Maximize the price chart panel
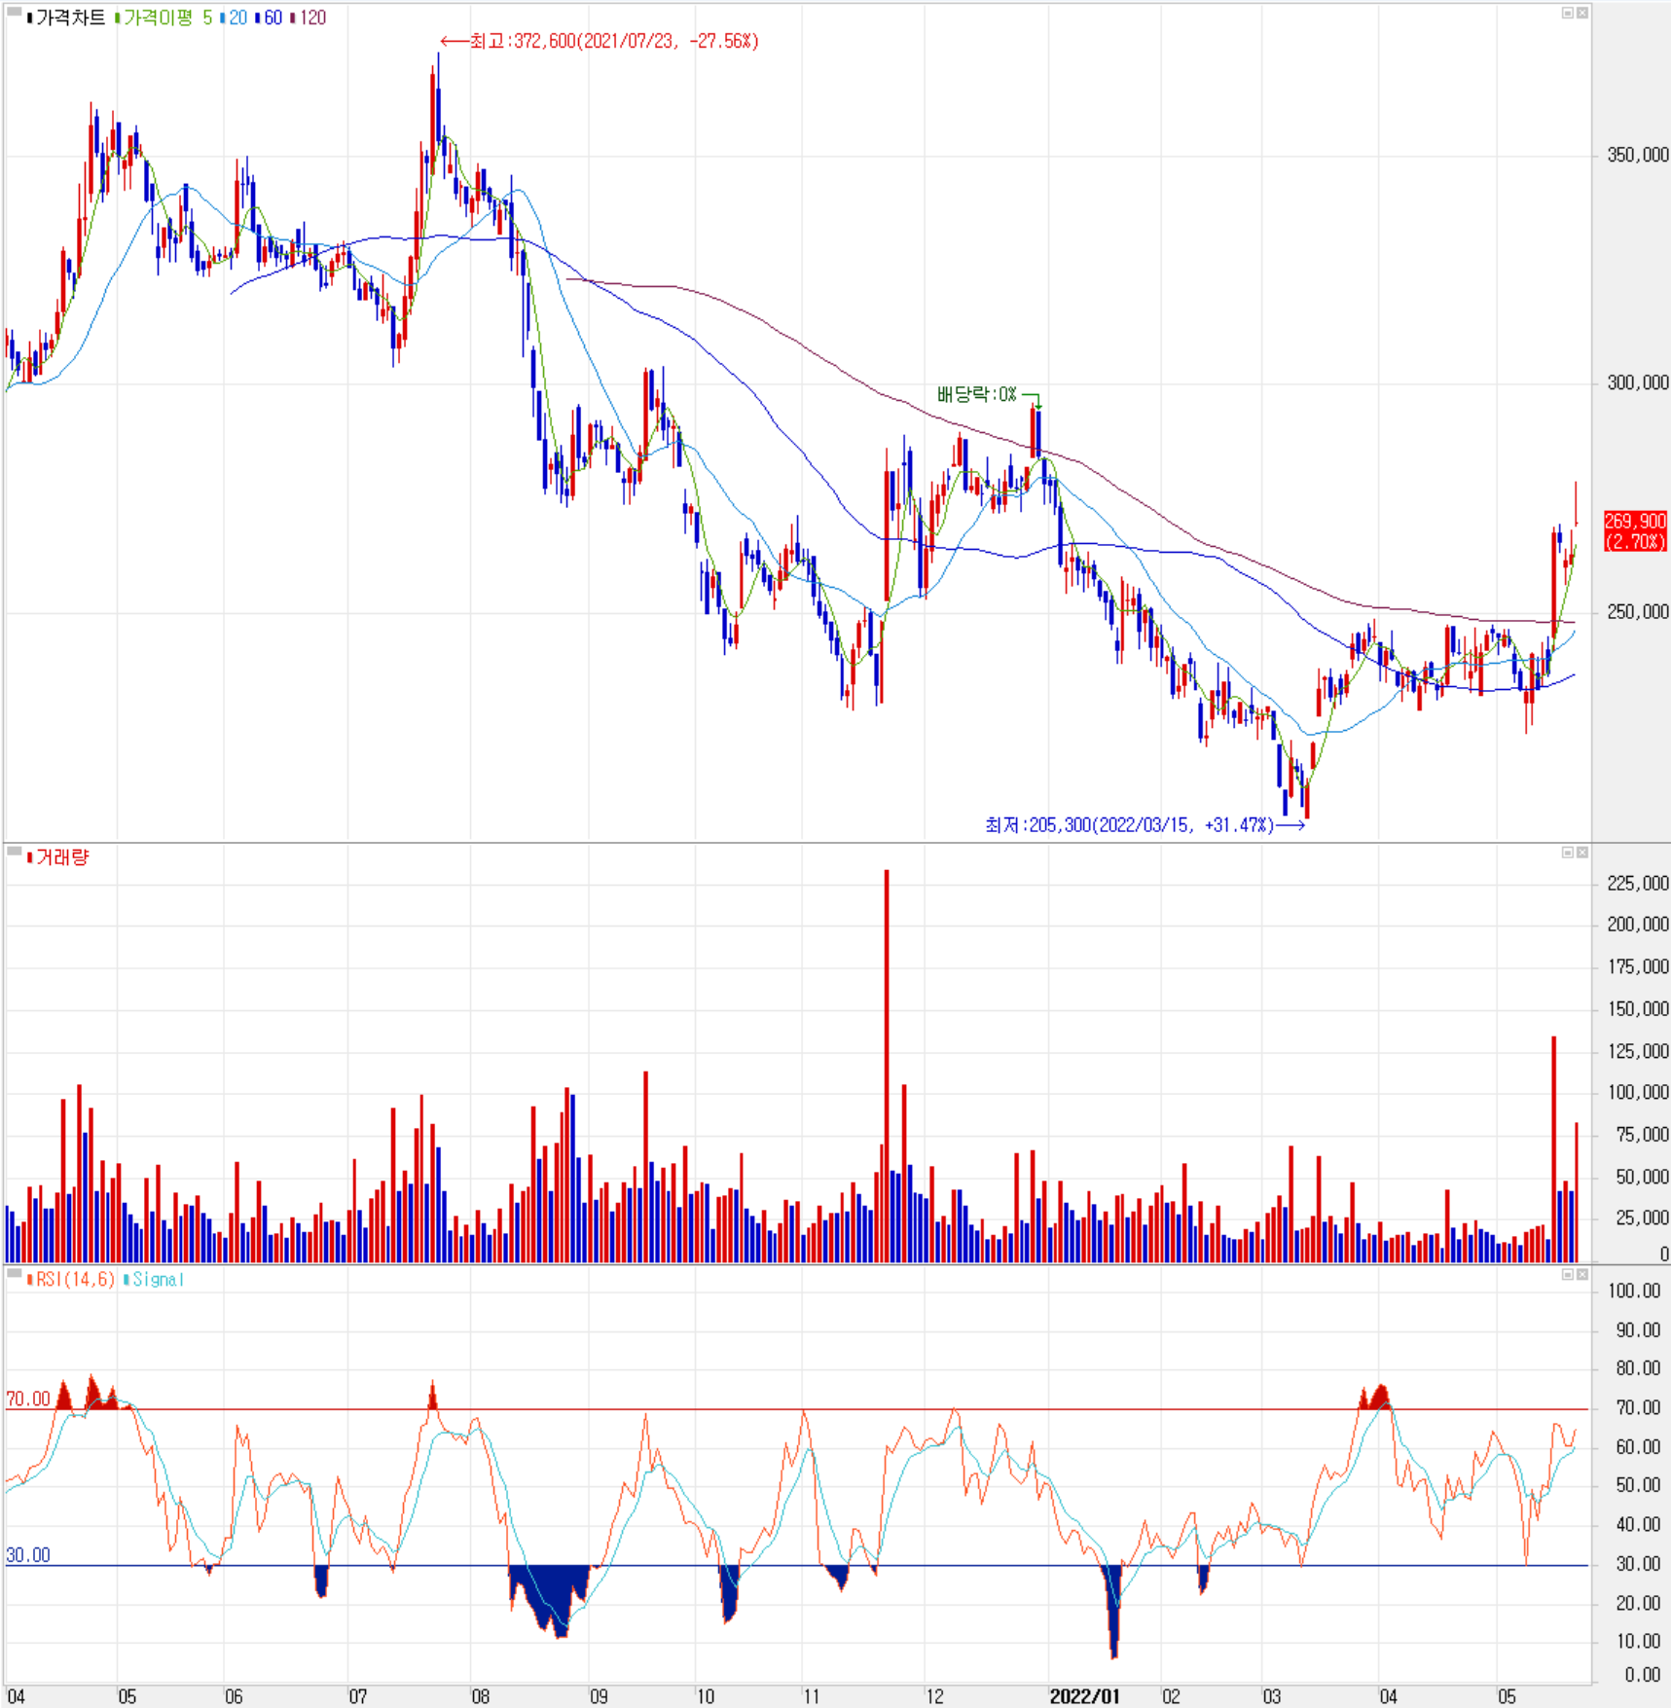Viewport: 1671px width, 1708px height. click(x=1567, y=13)
